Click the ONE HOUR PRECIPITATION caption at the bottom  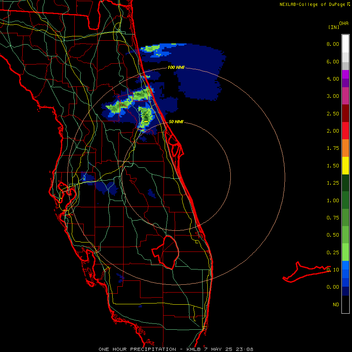176,349
